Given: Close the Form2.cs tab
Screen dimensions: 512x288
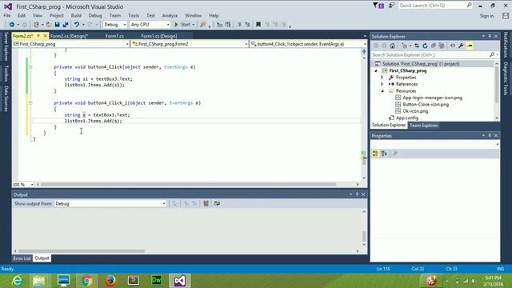Looking at the screenshot, I should pos(45,35).
